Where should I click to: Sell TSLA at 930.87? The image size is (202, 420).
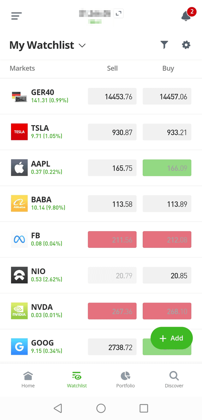(x=112, y=132)
